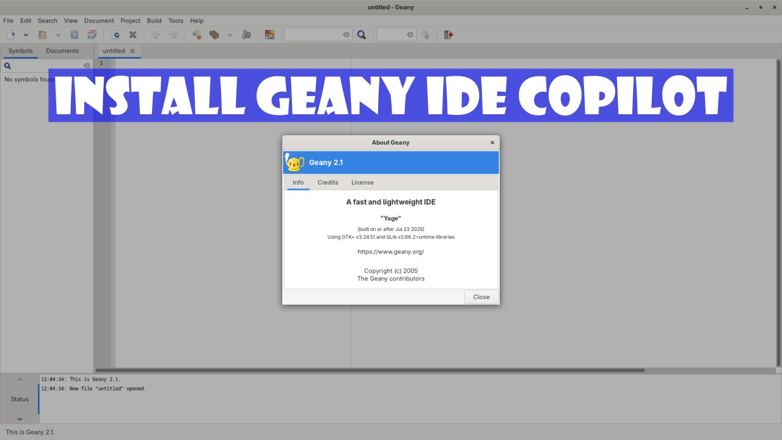This screenshot has width=782, height=440.
Task: Open the Tools menu
Action: click(x=176, y=20)
